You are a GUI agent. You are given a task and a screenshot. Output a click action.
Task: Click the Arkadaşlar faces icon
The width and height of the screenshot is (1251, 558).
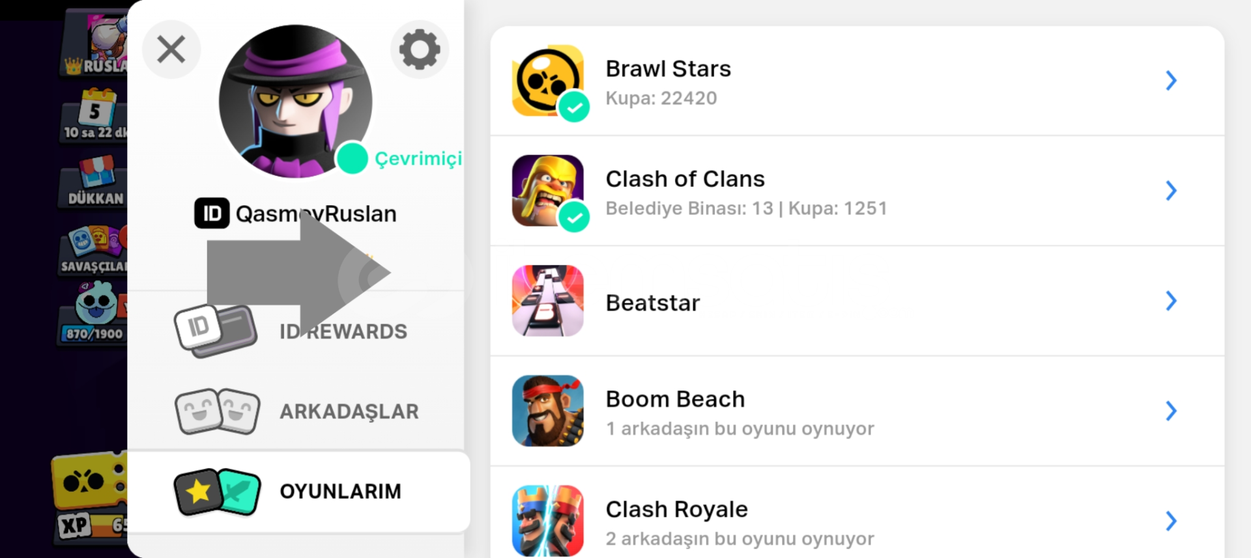[218, 412]
